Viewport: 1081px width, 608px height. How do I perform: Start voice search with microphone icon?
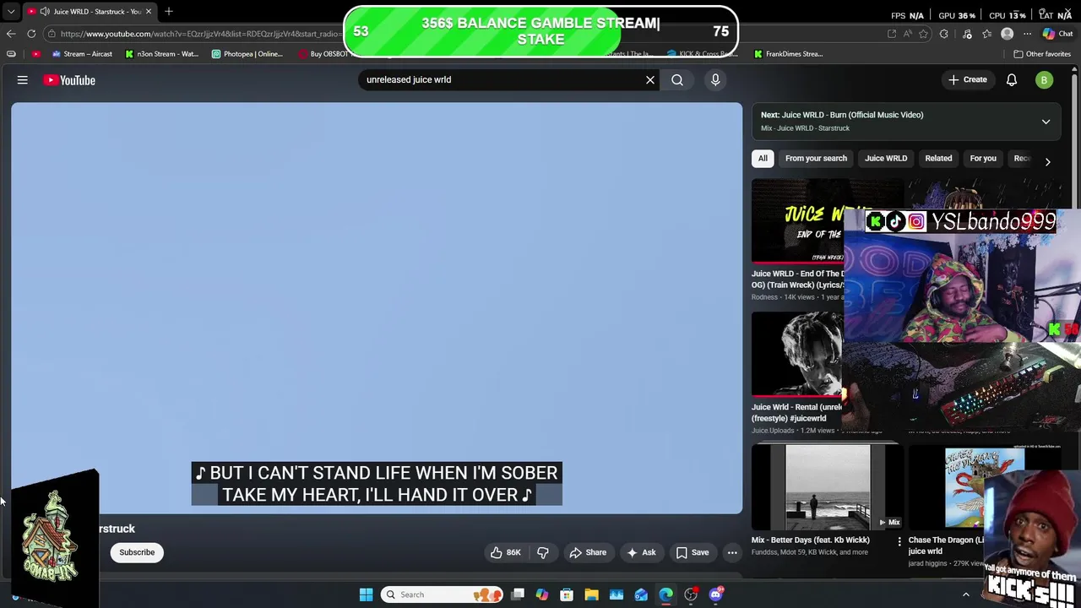(x=715, y=80)
